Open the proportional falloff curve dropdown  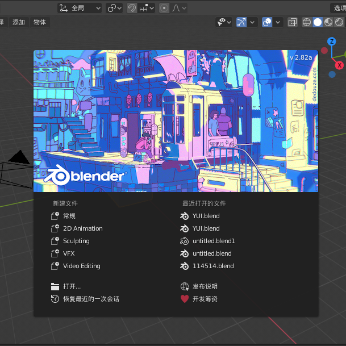pyautogui.click(x=179, y=8)
